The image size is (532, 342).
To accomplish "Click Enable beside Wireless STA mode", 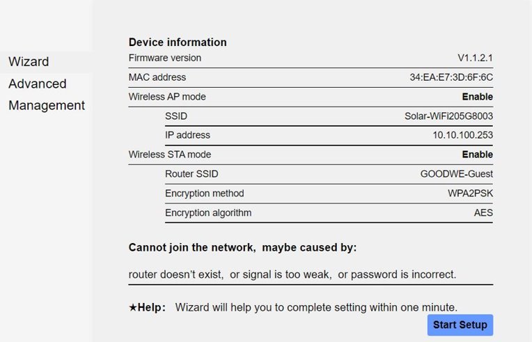I will point(477,155).
